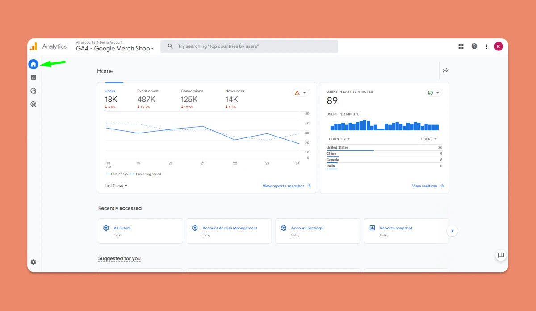Viewport: 536px width, 311px height.
Task: Click the gear icon on Account Settings card
Action: pyautogui.click(x=284, y=228)
